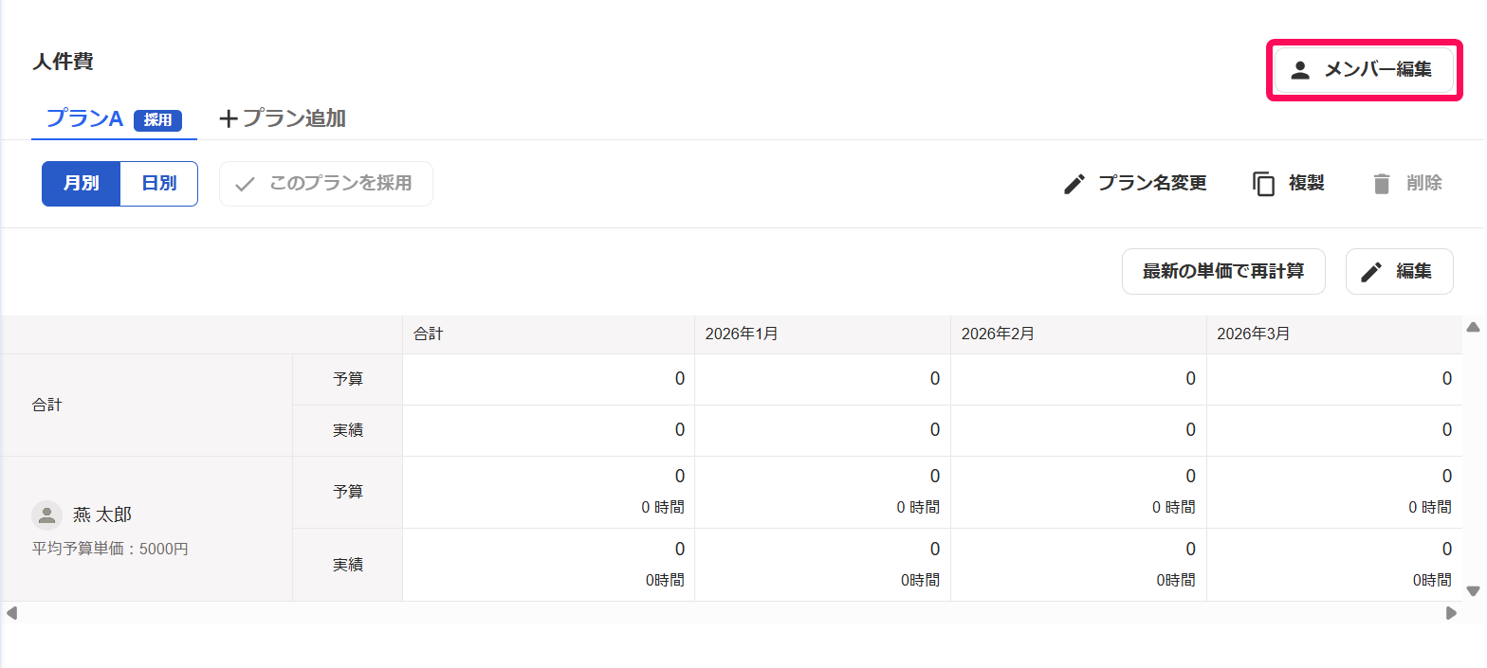Click the copy icon next to 複製
Viewport: 1487px width, 668px height.
(x=1264, y=184)
